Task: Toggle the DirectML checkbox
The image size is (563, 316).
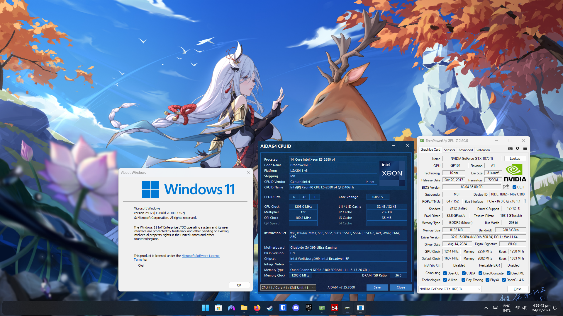Action: click(508, 273)
